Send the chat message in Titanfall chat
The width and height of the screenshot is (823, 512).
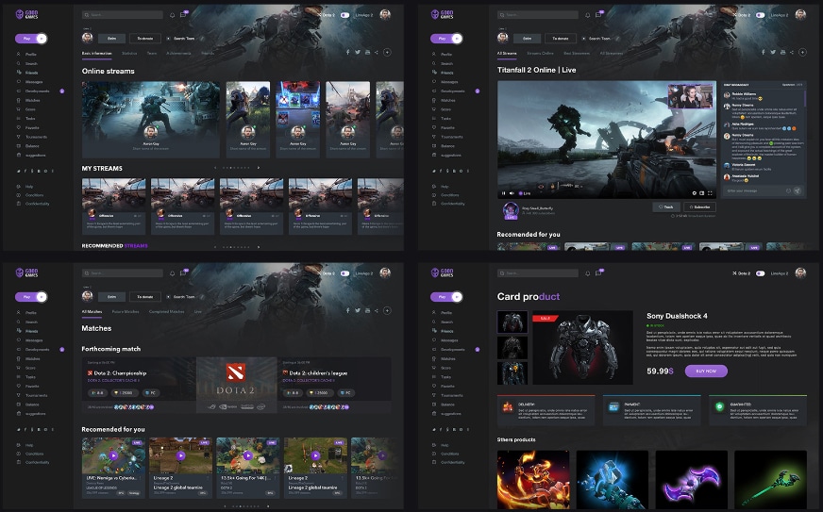pyautogui.click(x=798, y=190)
